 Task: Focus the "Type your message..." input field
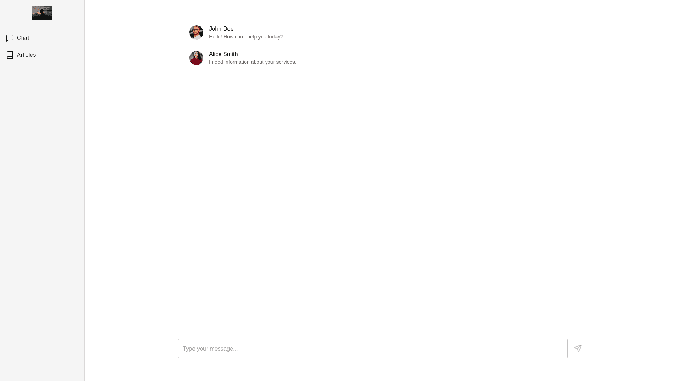click(x=373, y=349)
